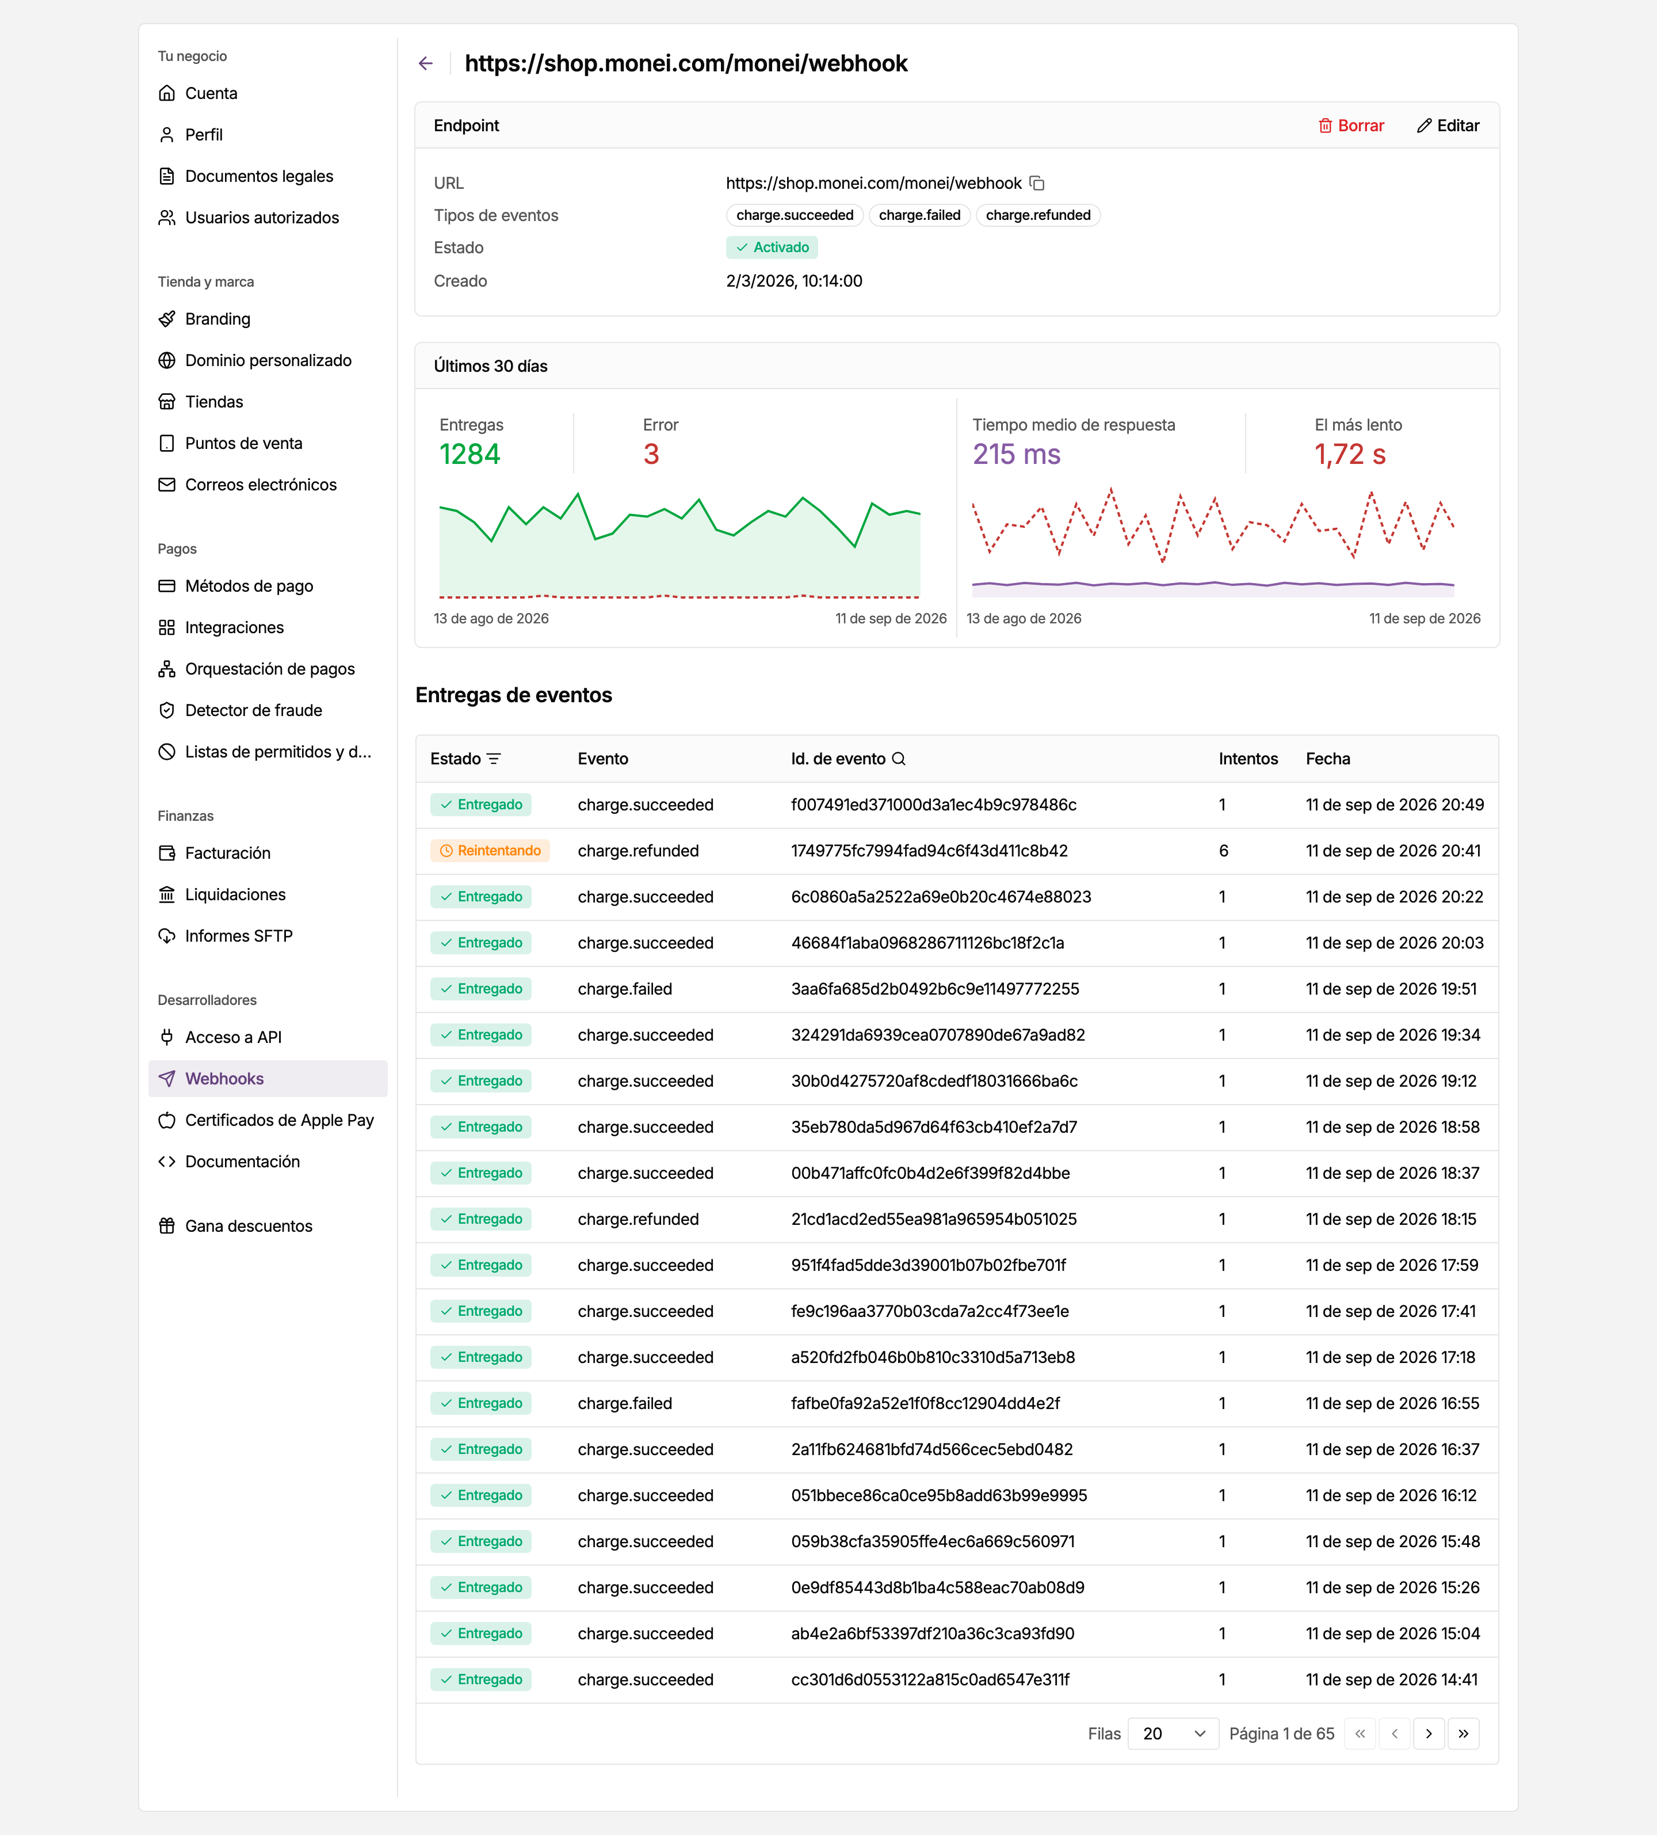
Task: Open Liquidaciones sidebar item
Action: pyautogui.click(x=268, y=894)
